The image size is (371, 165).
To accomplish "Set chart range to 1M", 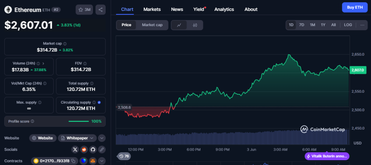I will [x=313, y=25].
